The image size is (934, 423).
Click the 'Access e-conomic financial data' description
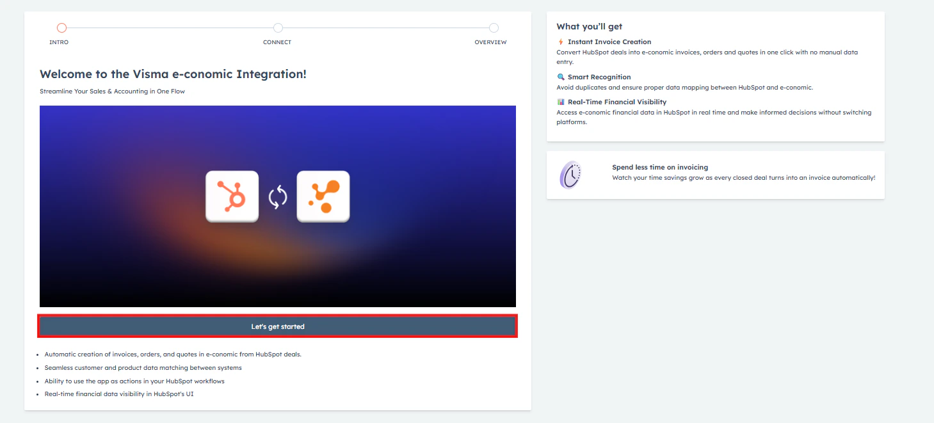tap(714, 117)
